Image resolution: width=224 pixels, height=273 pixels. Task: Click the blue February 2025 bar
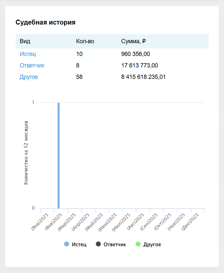59,155
